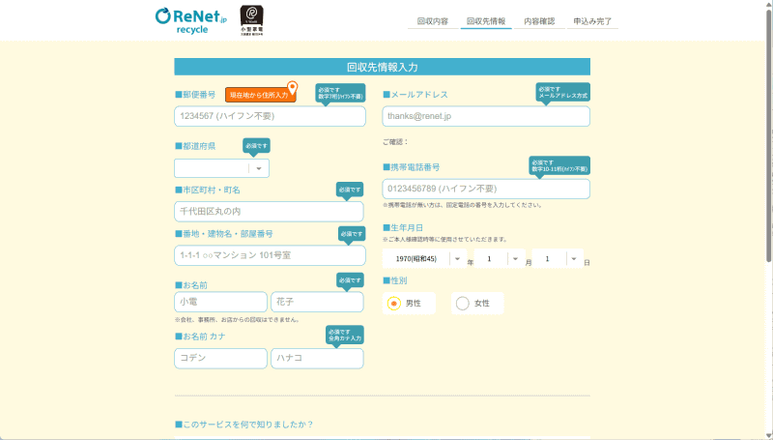Click the scrollbar down arrow
The height and width of the screenshot is (440, 773).
768,435
